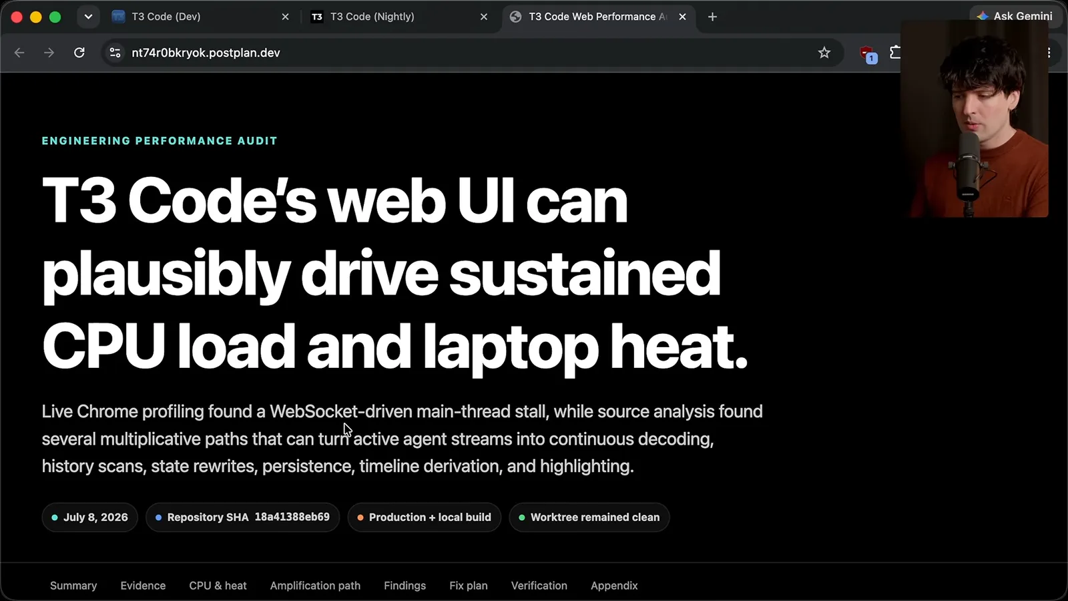Reload the current page
The width and height of the screenshot is (1068, 601).
[x=79, y=53]
